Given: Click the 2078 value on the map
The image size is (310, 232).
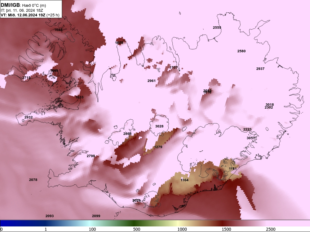Looking at the screenshot, I should pyautogui.click(x=33, y=180).
